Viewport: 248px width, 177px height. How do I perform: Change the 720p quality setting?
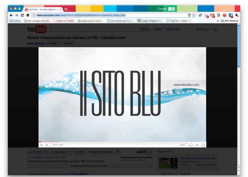click(x=183, y=145)
